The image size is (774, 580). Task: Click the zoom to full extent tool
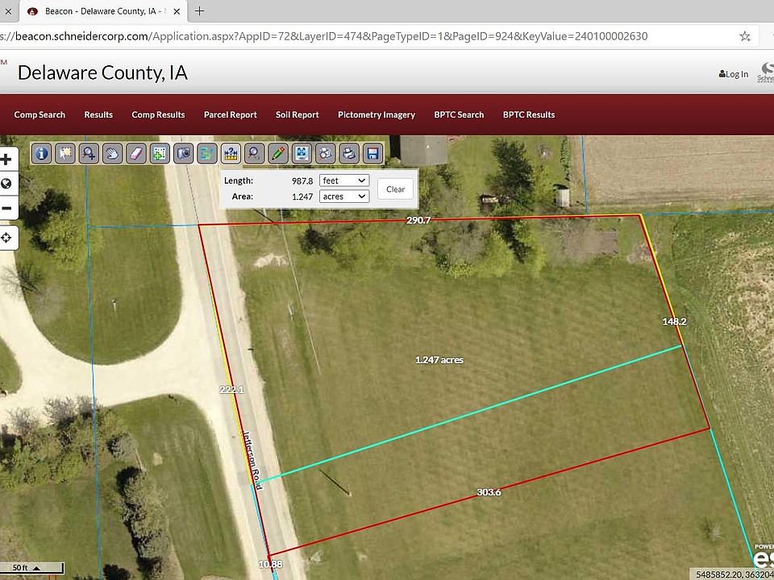[302, 153]
